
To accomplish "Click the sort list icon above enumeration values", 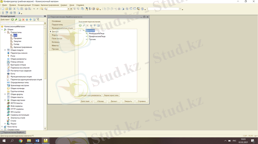I will coord(98,25).
